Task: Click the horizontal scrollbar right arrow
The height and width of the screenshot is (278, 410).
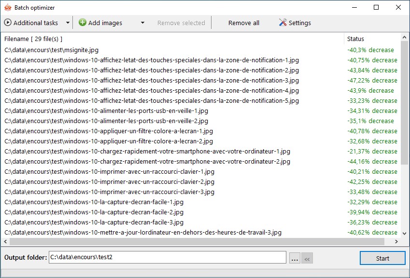Action: 397,241
